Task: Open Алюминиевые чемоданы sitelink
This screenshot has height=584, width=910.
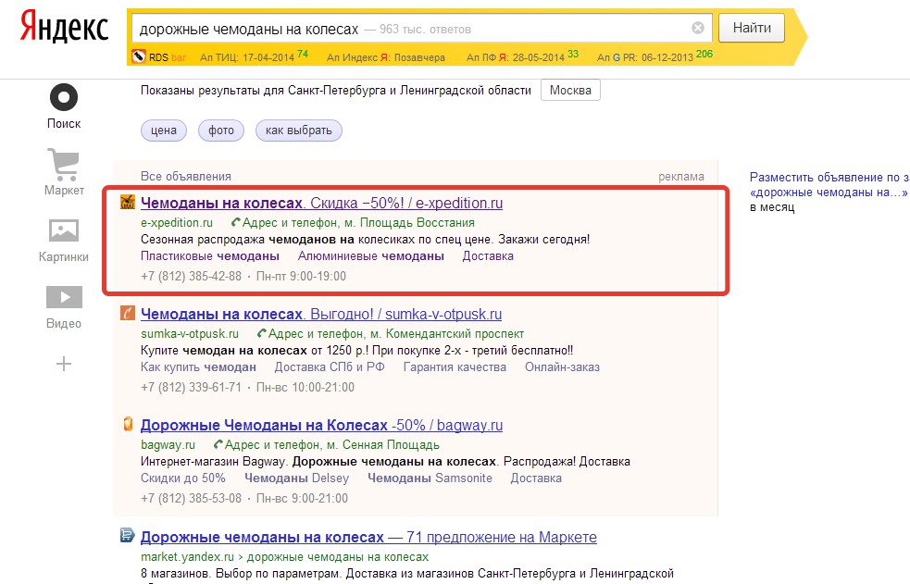Action: [371, 255]
